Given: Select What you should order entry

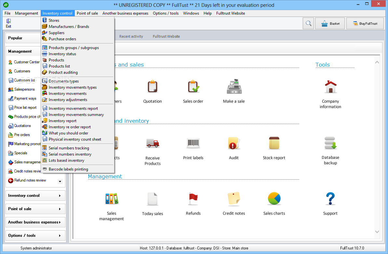Looking at the screenshot, I should [x=77, y=133].
